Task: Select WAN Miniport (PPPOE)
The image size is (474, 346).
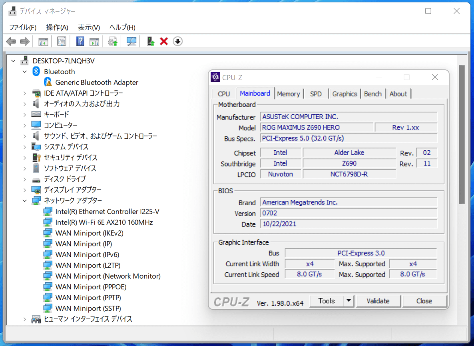Action: pyautogui.click(x=91, y=287)
